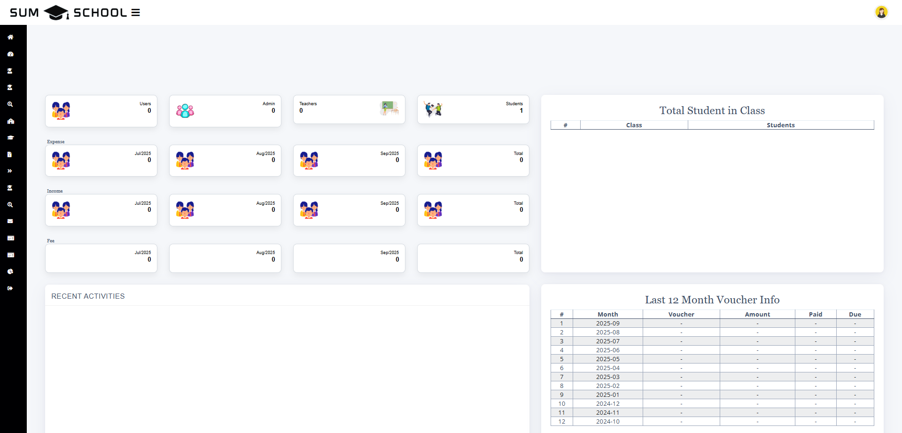Click the fee voucher card icon at bottom sidebar

(10, 255)
